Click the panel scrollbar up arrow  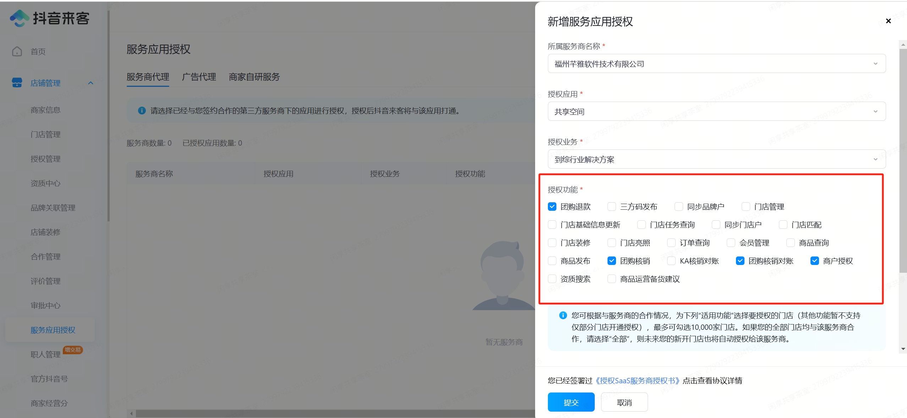[903, 45]
